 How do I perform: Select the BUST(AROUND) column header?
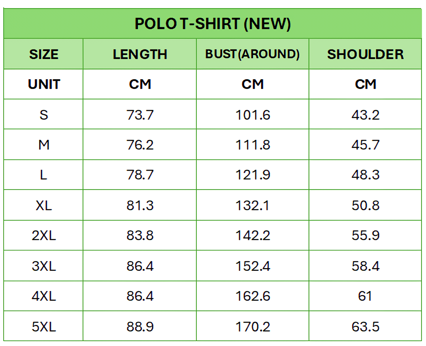coord(252,54)
